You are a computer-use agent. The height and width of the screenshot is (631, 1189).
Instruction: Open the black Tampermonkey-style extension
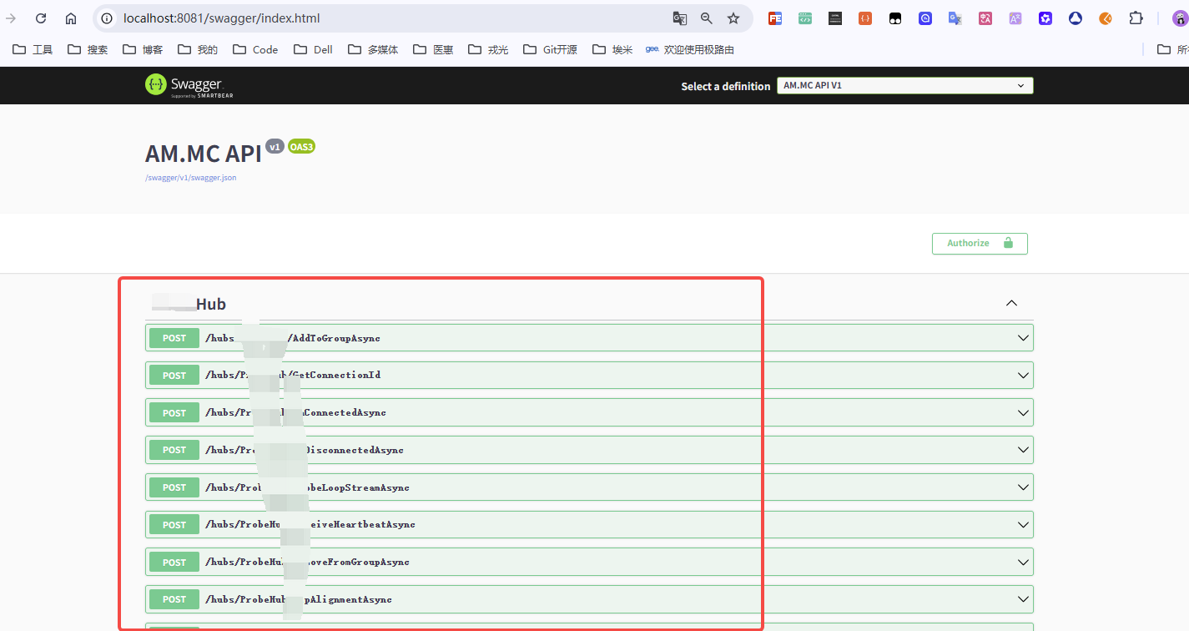(x=895, y=18)
